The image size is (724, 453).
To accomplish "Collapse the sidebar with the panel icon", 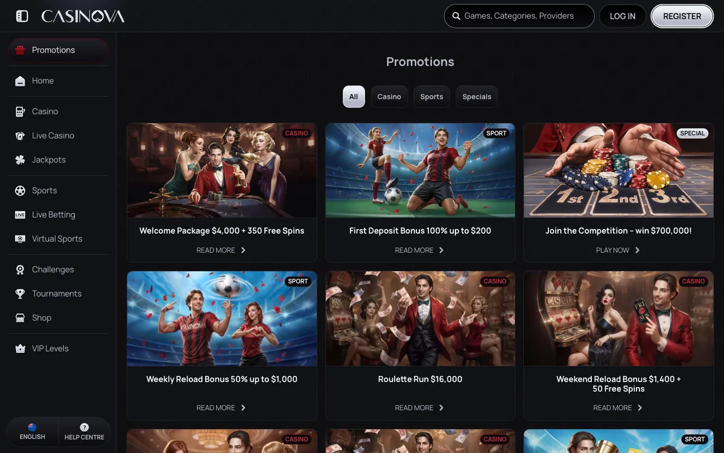I will (22, 16).
